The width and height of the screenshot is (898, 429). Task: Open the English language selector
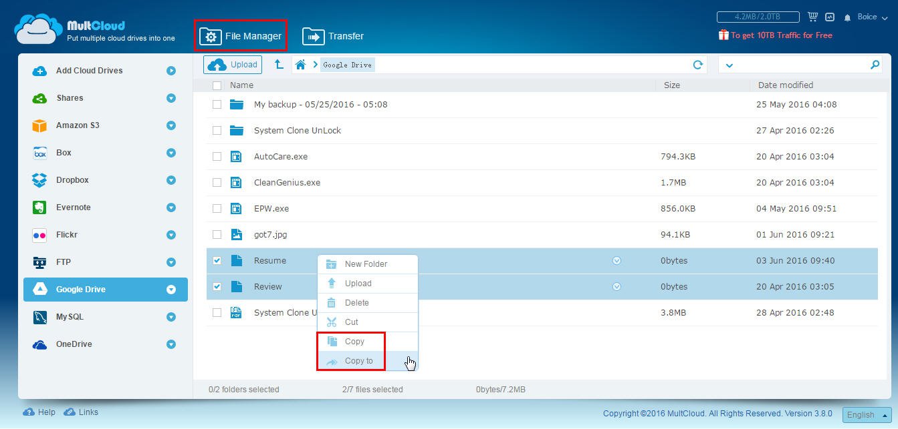pyautogui.click(x=867, y=415)
